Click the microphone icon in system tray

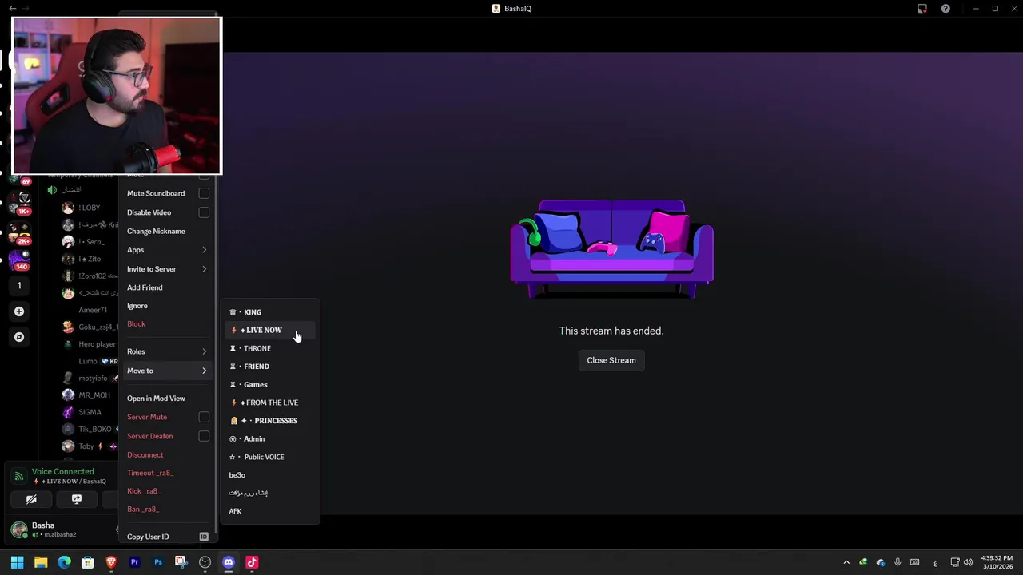[x=898, y=562]
